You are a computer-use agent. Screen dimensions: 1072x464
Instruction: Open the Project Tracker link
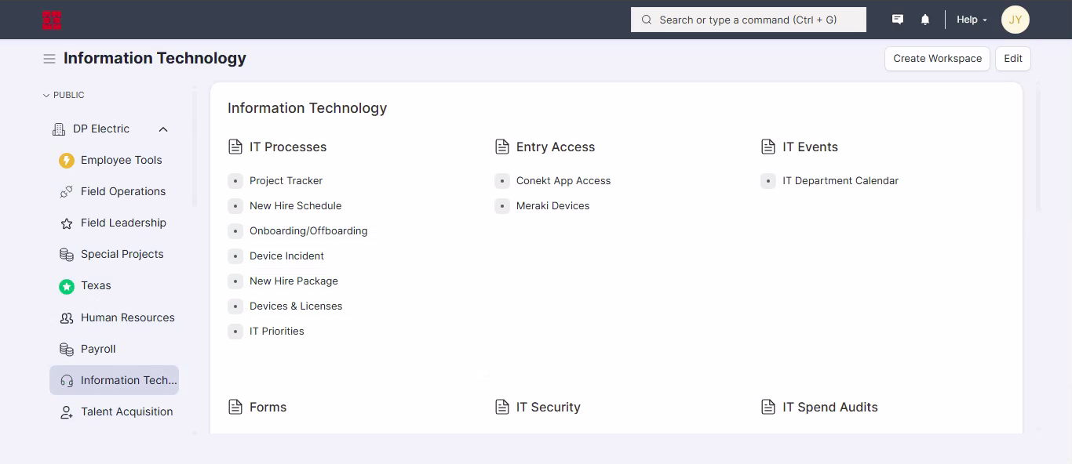pyautogui.click(x=286, y=181)
